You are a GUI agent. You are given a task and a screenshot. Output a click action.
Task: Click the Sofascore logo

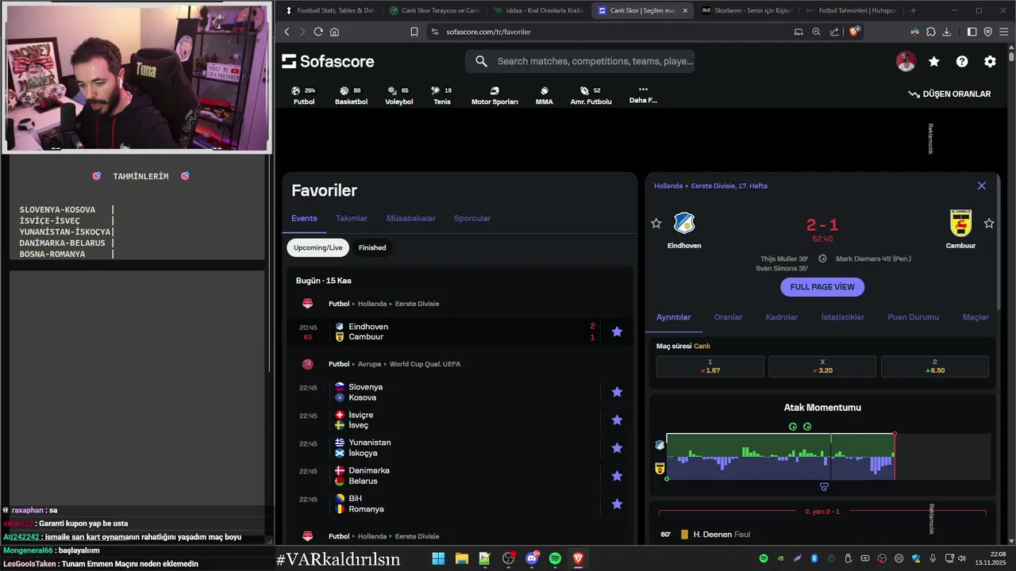pos(328,61)
